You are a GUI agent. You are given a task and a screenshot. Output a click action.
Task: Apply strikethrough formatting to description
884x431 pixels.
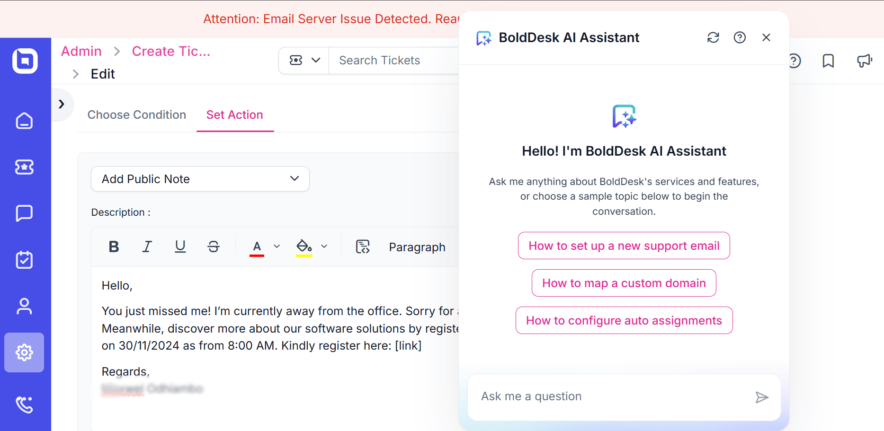(x=214, y=246)
